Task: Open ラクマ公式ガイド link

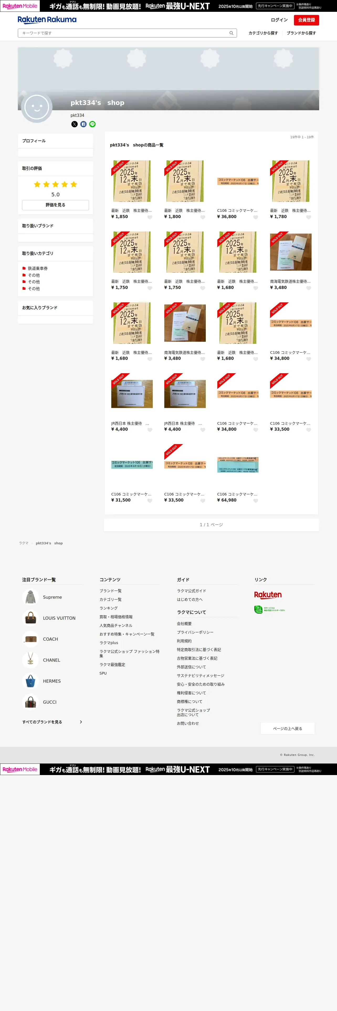Action: [191, 591]
